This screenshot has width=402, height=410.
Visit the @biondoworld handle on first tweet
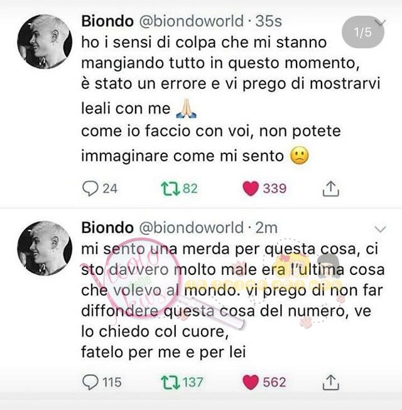point(192,21)
